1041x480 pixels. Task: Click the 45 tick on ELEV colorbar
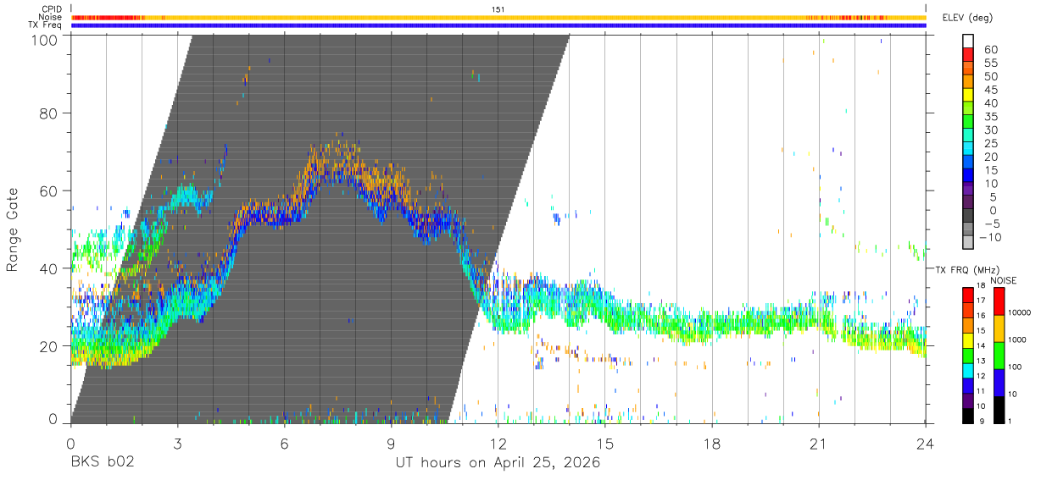click(x=990, y=90)
